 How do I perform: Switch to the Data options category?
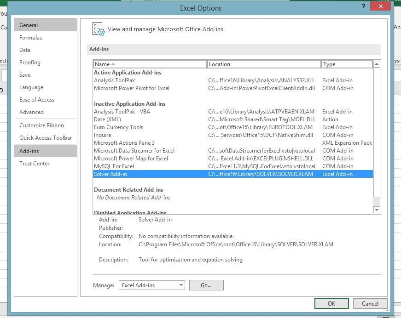click(46, 50)
